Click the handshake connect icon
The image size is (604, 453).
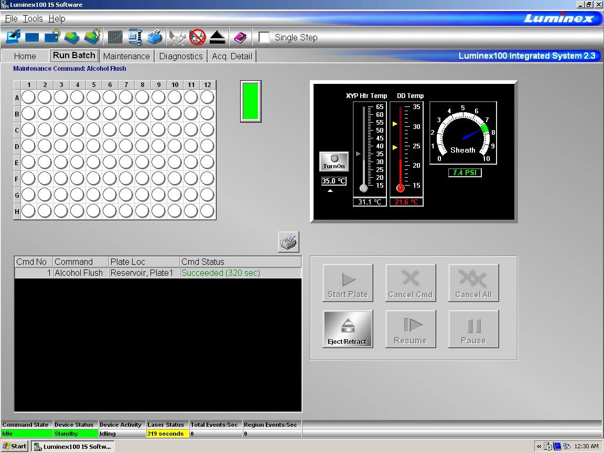coord(178,37)
